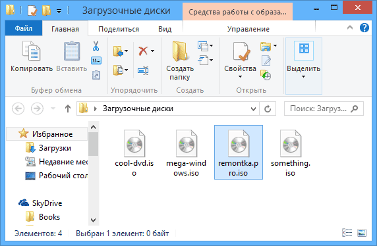
Task: Select the mega-windows.iso file
Action: (x=187, y=153)
